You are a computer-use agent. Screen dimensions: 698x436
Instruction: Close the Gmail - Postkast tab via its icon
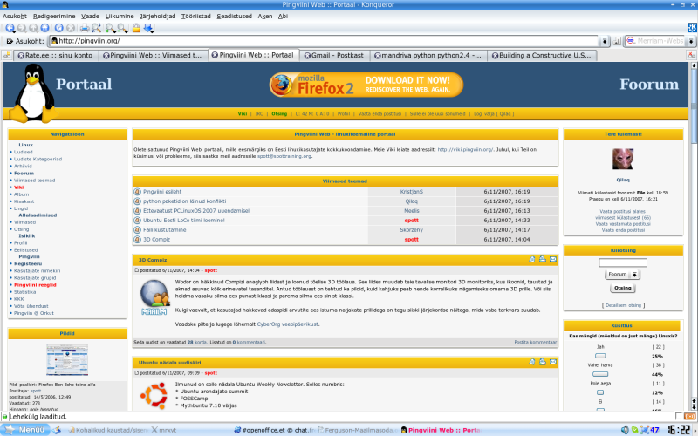(307, 56)
